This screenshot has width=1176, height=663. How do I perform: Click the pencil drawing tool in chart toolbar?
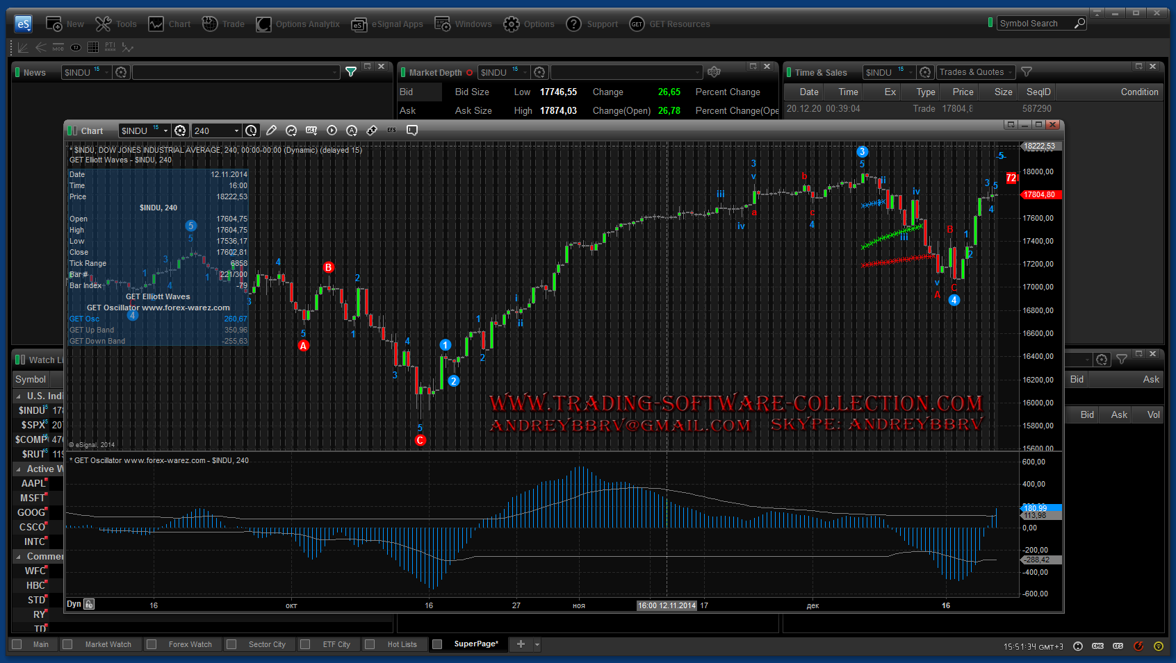pos(271,131)
